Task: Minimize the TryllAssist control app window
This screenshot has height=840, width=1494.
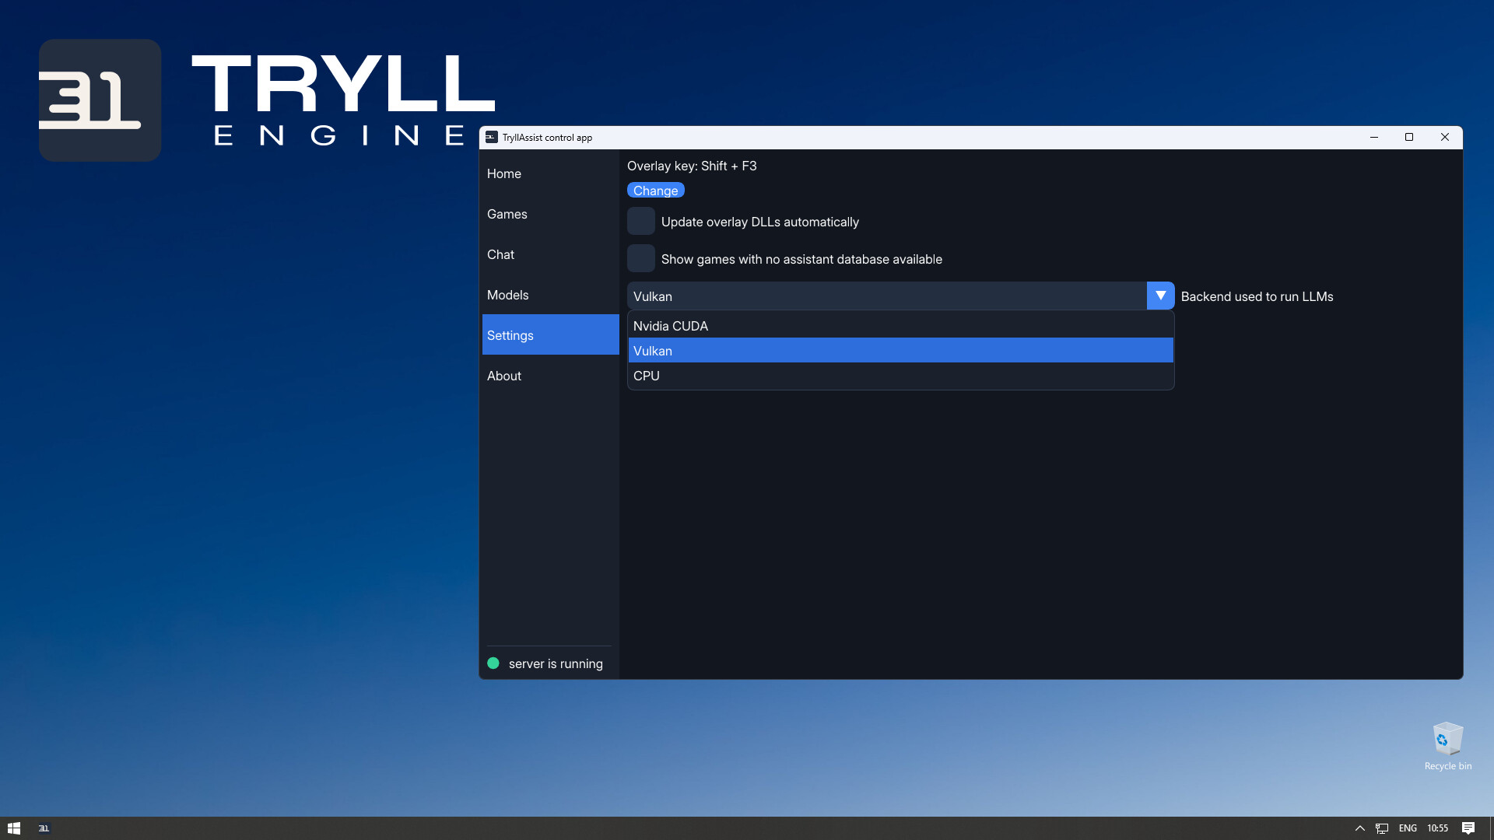Action: tap(1374, 137)
